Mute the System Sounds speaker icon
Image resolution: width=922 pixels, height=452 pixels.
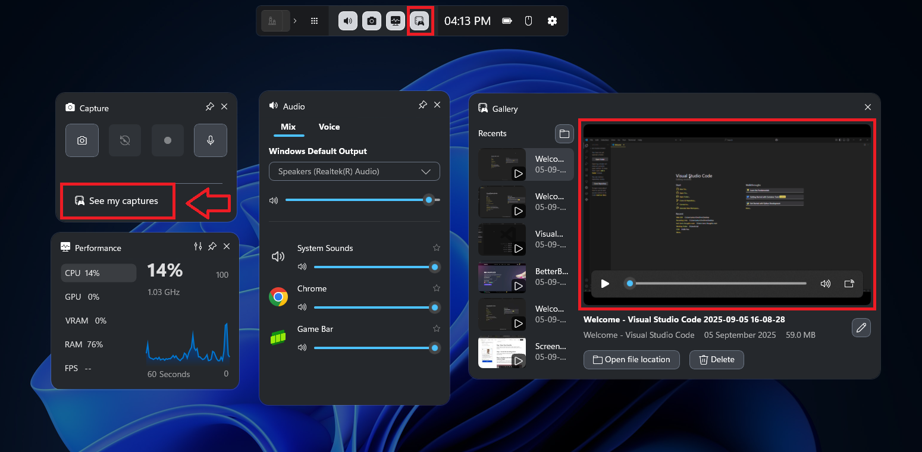tap(302, 267)
